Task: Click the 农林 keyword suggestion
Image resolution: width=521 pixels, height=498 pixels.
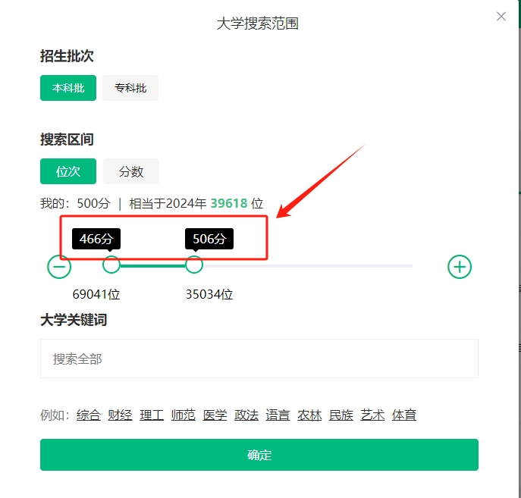Action: 309,415
